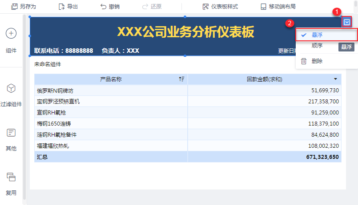Image resolution: width=358 pixels, height=205 pixels.
Task: Click the 导出 export button
Action: click(68, 7)
